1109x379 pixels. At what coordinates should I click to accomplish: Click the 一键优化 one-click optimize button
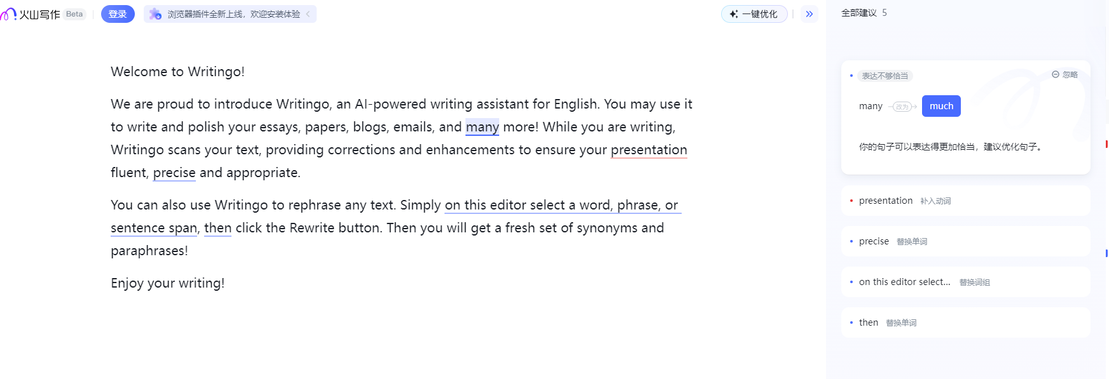click(754, 14)
